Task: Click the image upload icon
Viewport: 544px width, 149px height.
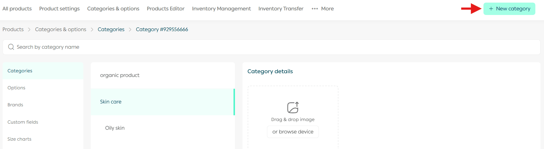Action: (293, 107)
